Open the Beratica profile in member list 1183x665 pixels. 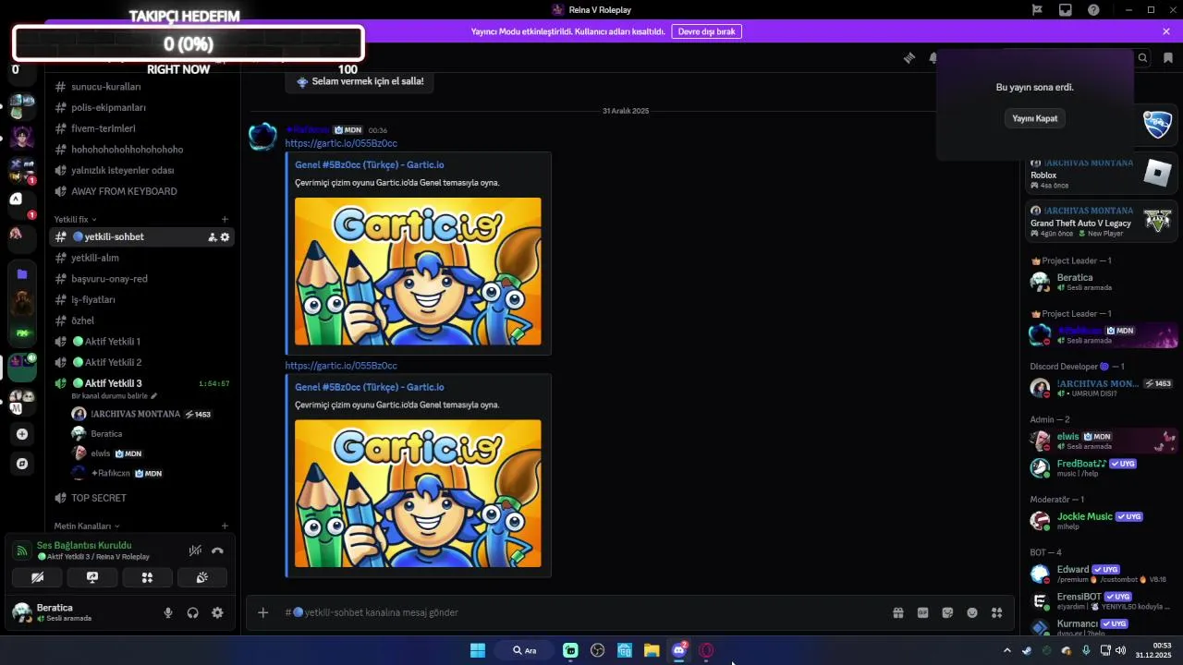tap(1102, 282)
